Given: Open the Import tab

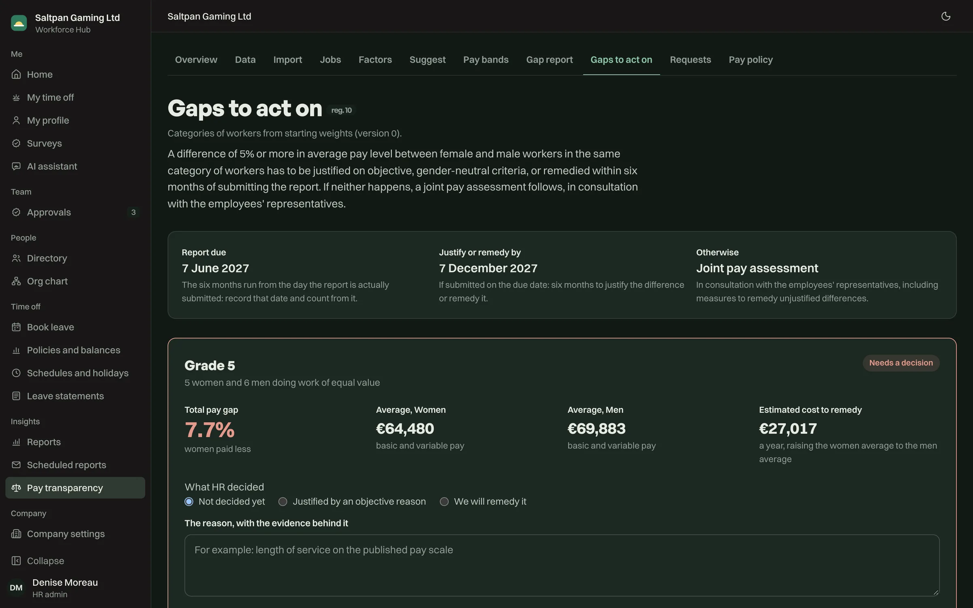Looking at the screenshot, I should click(x=287, y=60).
